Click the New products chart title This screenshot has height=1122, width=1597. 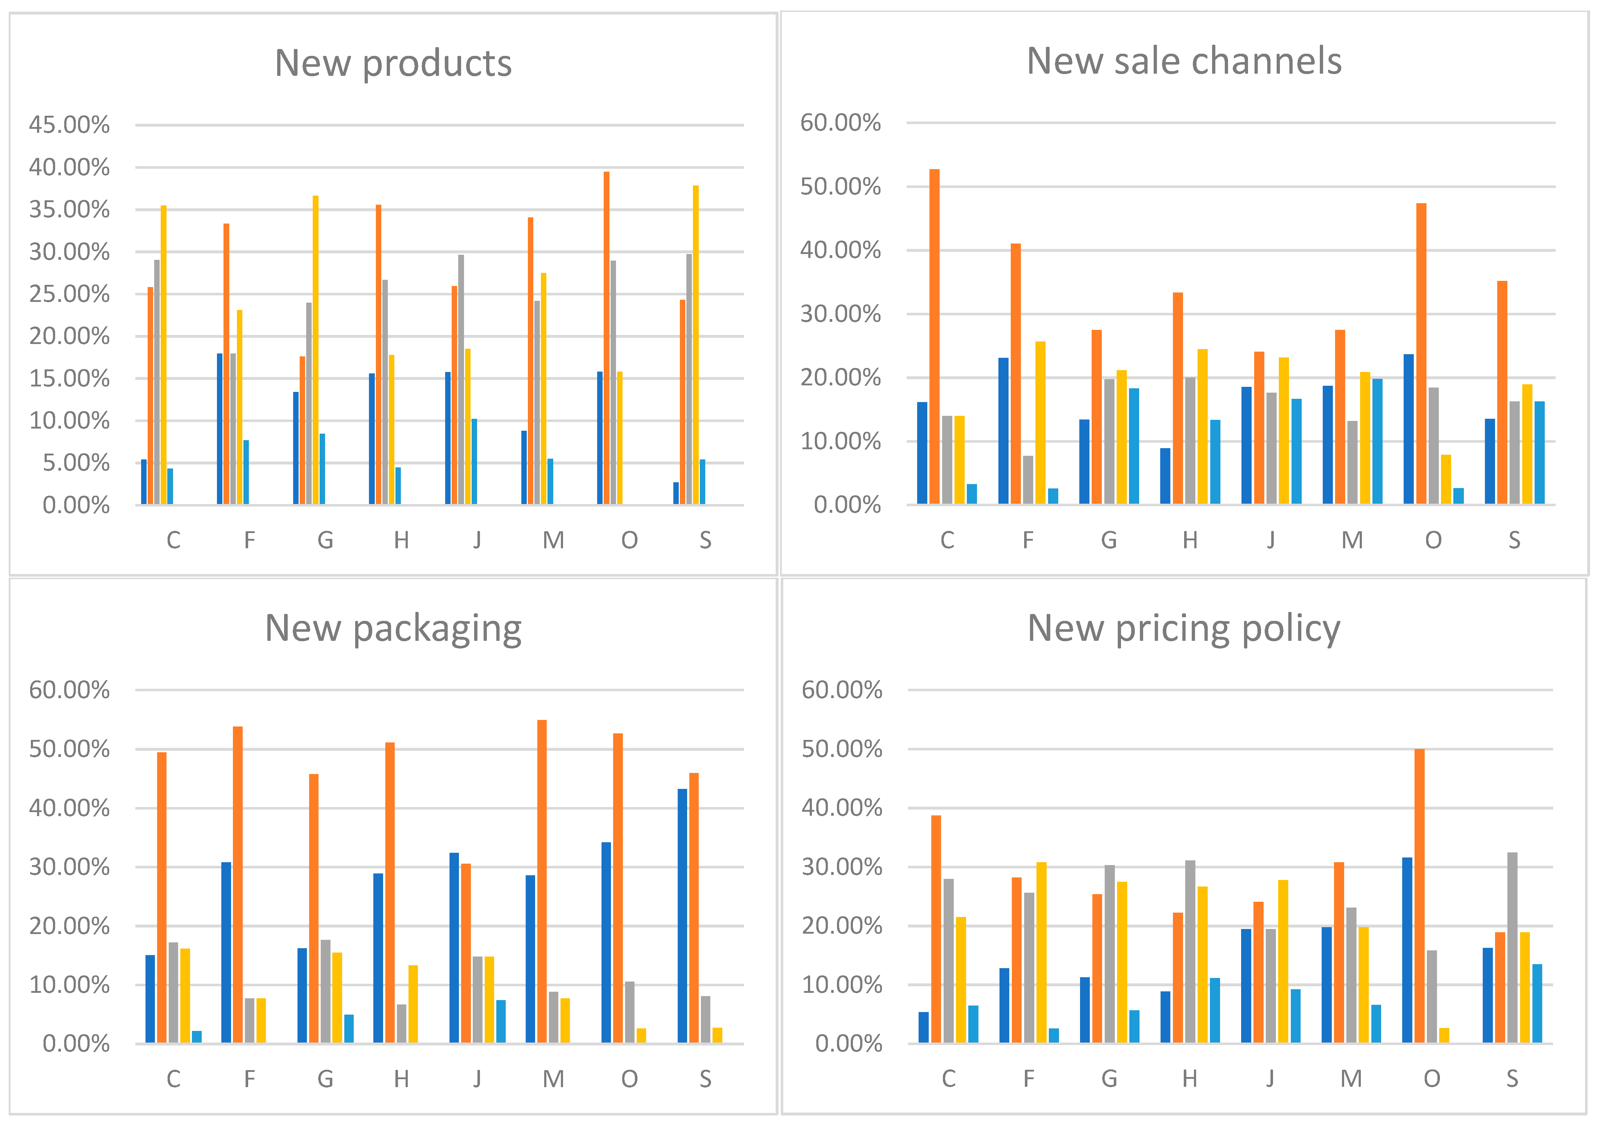tap(393, 63)
